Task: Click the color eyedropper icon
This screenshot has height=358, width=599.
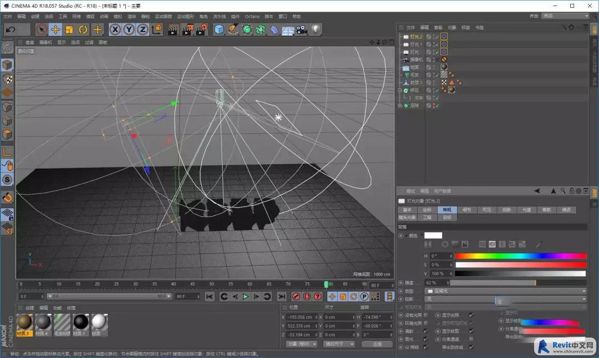Action: (538, 245)
